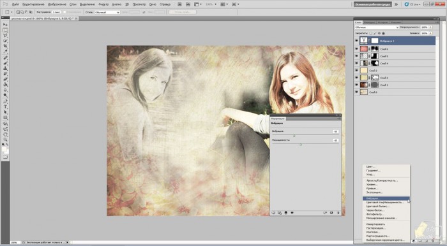447x246 pixels.
Task: Open the Файл menu
Action: pyautogui.click(x=15, y=4)
